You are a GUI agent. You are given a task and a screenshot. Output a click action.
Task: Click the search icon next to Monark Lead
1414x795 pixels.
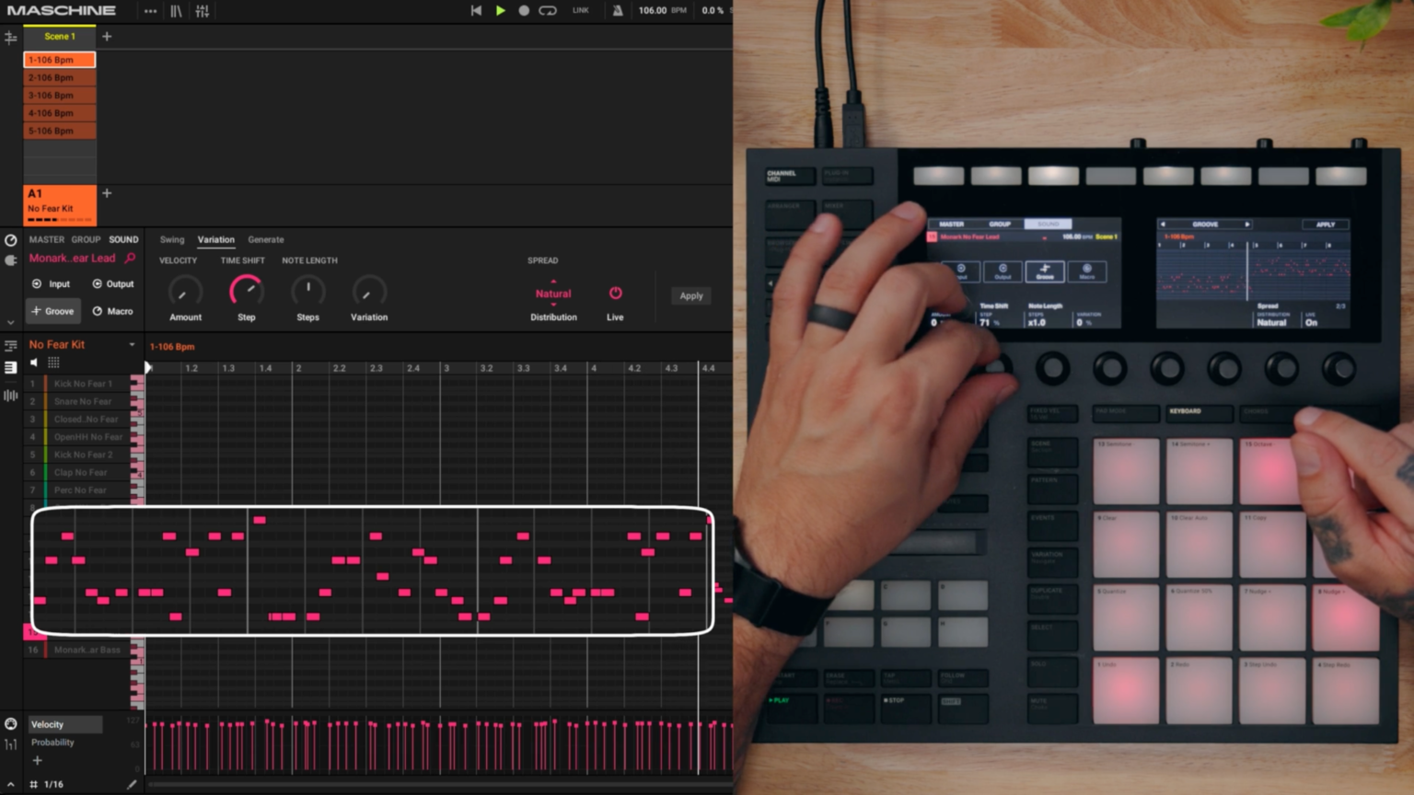tap(130, 259)
